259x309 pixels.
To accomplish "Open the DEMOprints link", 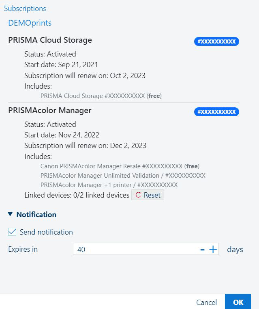I will (x=30, y=23).
